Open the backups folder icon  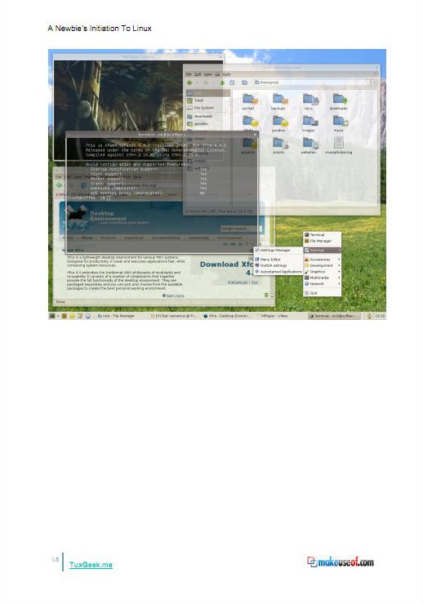279,100
